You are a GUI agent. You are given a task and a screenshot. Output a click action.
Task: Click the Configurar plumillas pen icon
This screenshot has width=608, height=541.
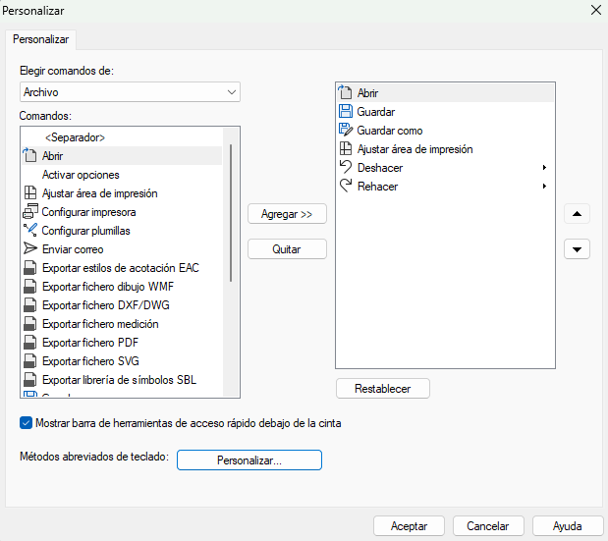click(30, 230)
